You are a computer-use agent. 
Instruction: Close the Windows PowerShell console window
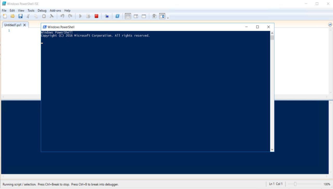268,27
